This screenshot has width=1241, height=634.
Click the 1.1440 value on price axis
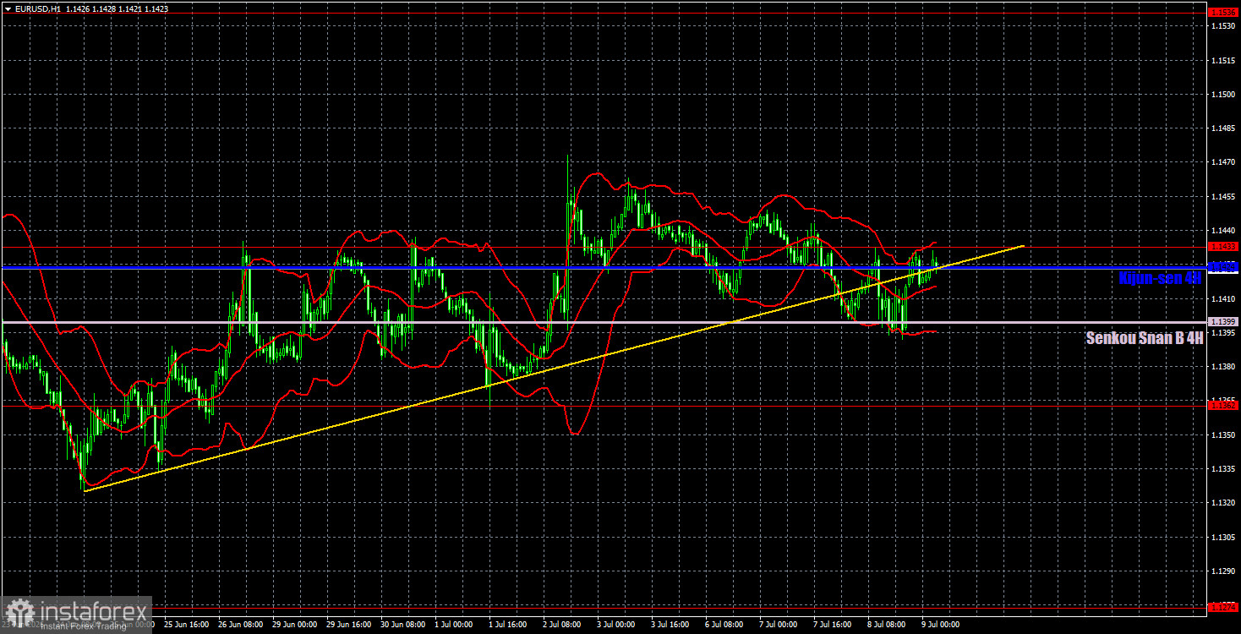pyautogui.click(x=1223, y=231)
